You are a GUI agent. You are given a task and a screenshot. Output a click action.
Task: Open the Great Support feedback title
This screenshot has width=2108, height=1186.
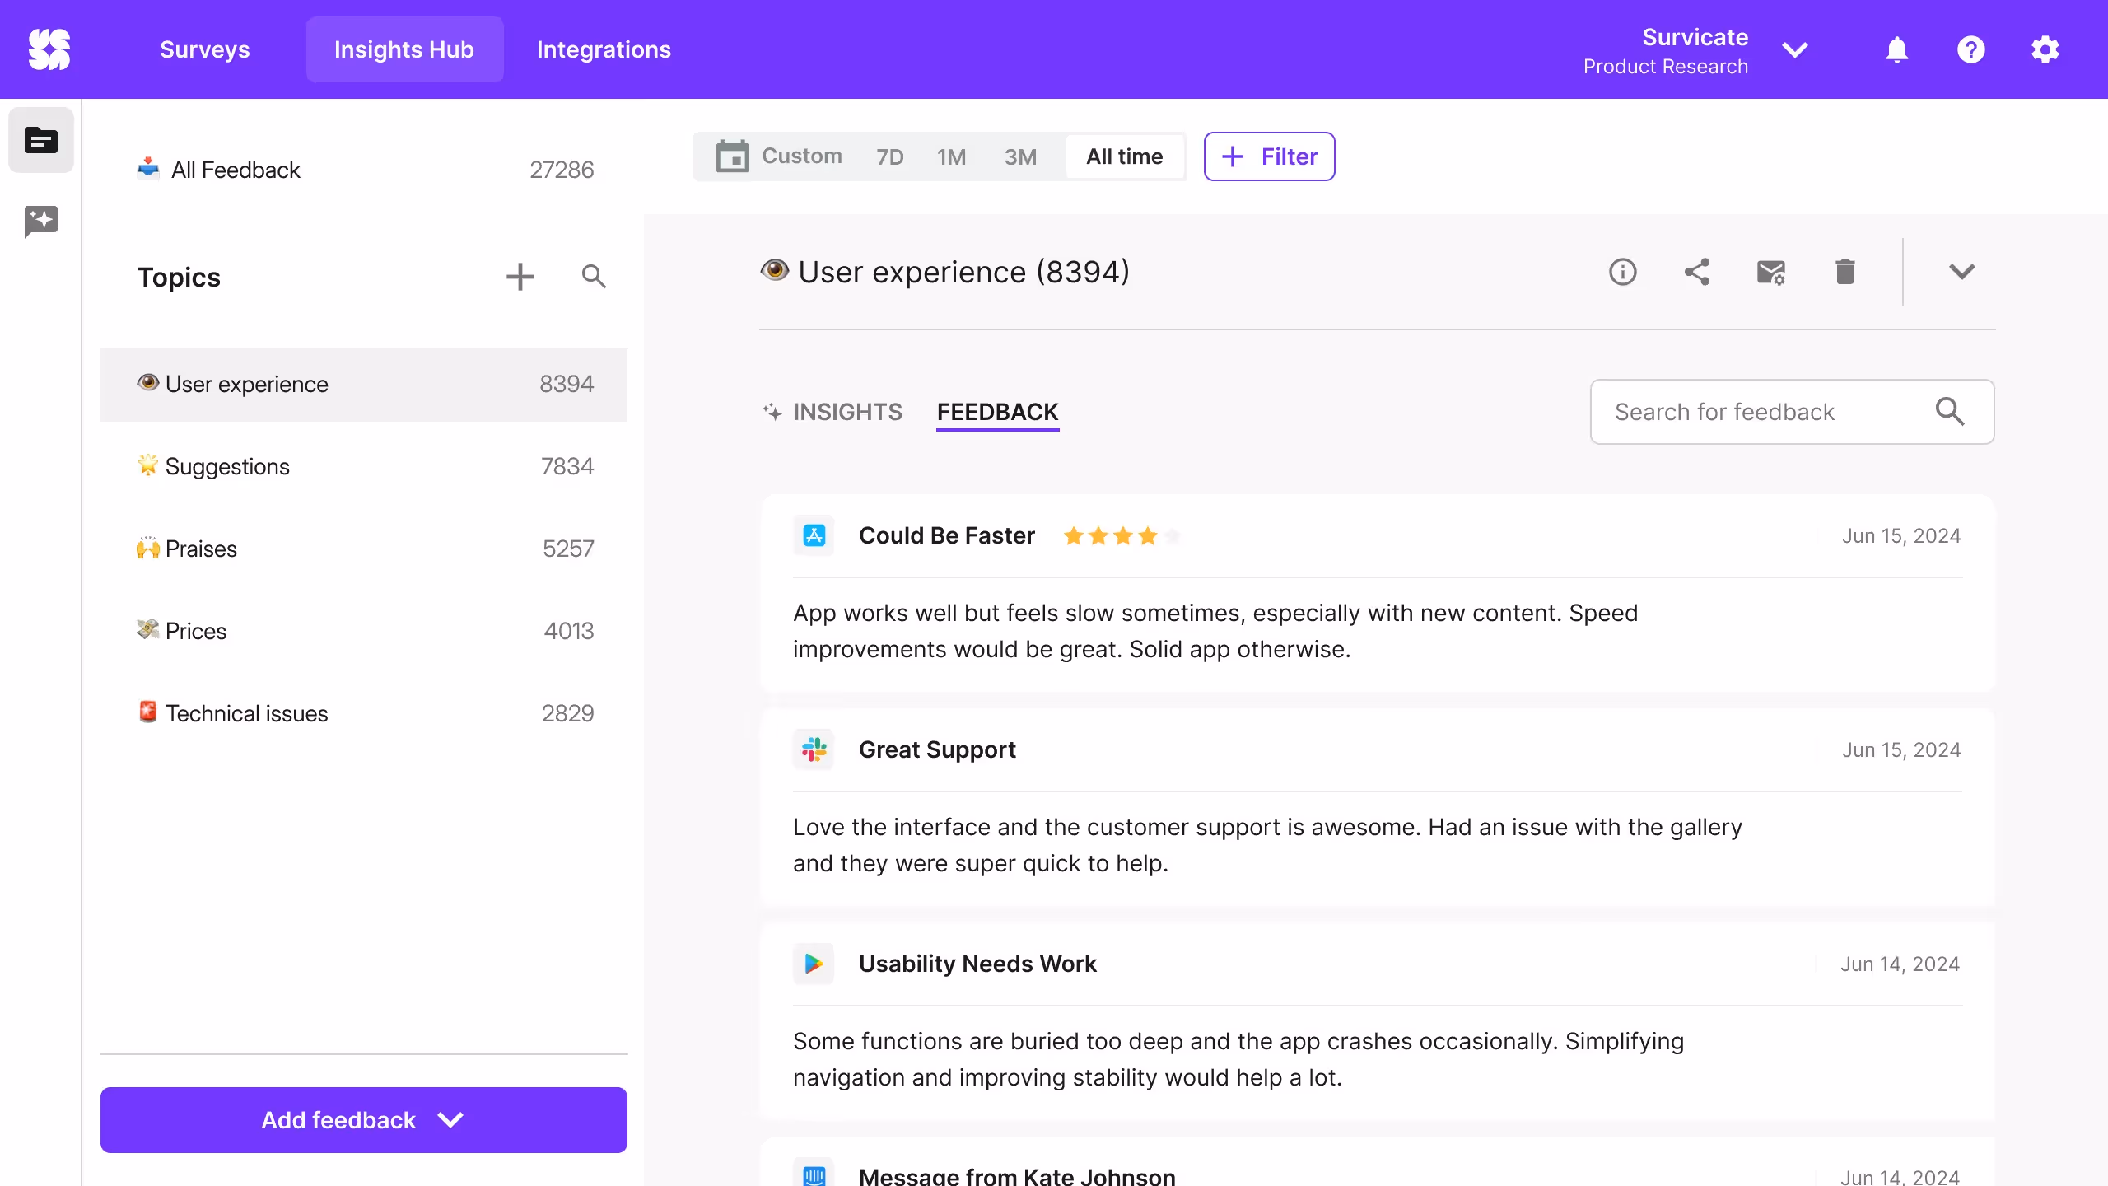pos(937,749)
